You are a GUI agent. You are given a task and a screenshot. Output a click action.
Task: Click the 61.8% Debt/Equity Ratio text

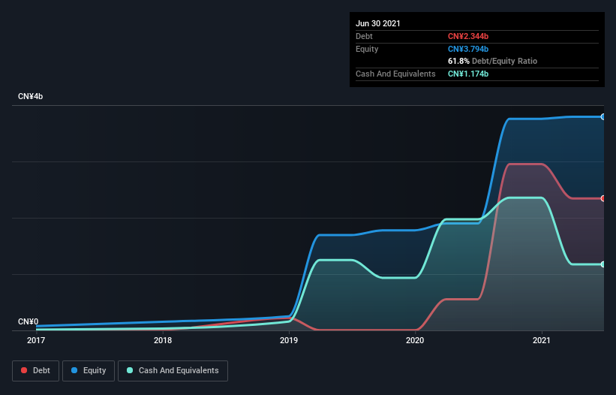[493, 61]
